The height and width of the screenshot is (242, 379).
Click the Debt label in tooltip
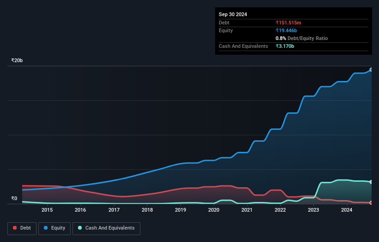coord(224,23)
